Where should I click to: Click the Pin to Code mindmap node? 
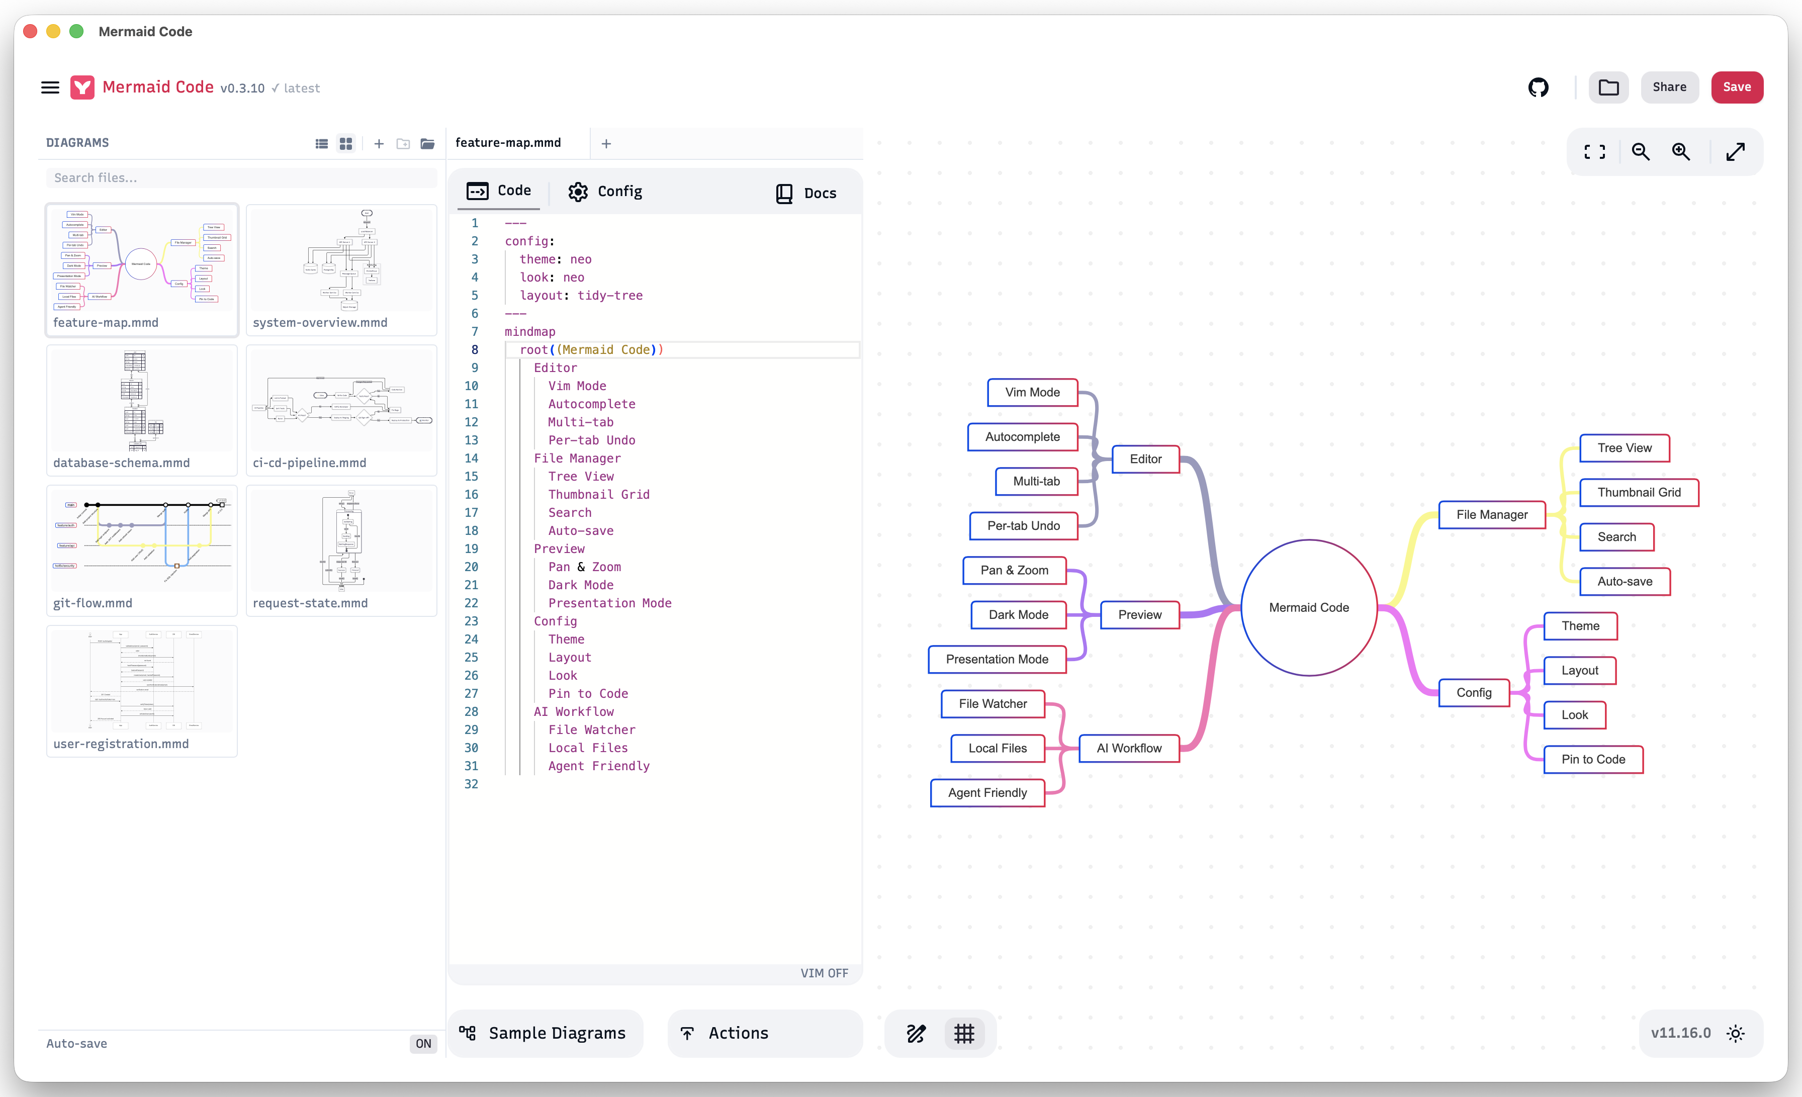click(x=1593, y=760)
